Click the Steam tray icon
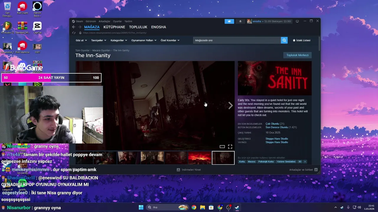This screenshot has width=378, height=212. coord(342,207)
